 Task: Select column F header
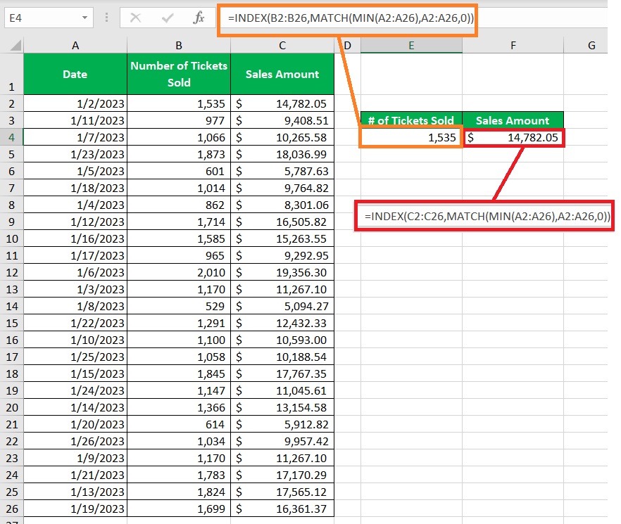[x=513, y=46]
